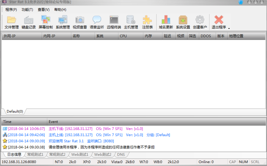Click the application icon in title bar
The width and height of the screenshot is (267, 166).
[5, 2]
